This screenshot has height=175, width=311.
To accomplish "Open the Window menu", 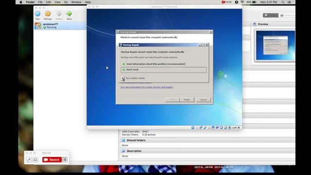I will tap(76, 2).
